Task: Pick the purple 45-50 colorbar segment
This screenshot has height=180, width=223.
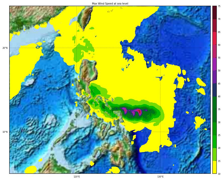Action: [214, 77]
